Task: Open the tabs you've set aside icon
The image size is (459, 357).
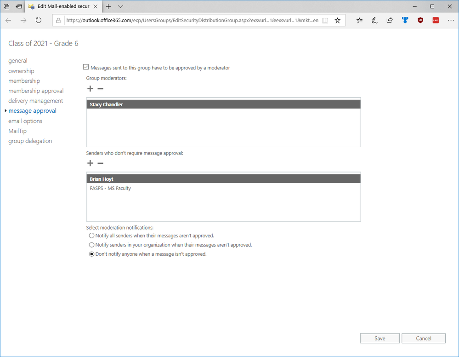Action: 6,6
